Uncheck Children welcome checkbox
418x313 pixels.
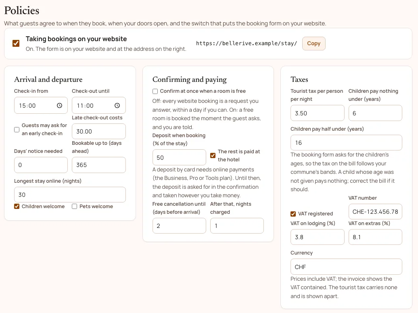pyautogui.click(x=17, y=207)
